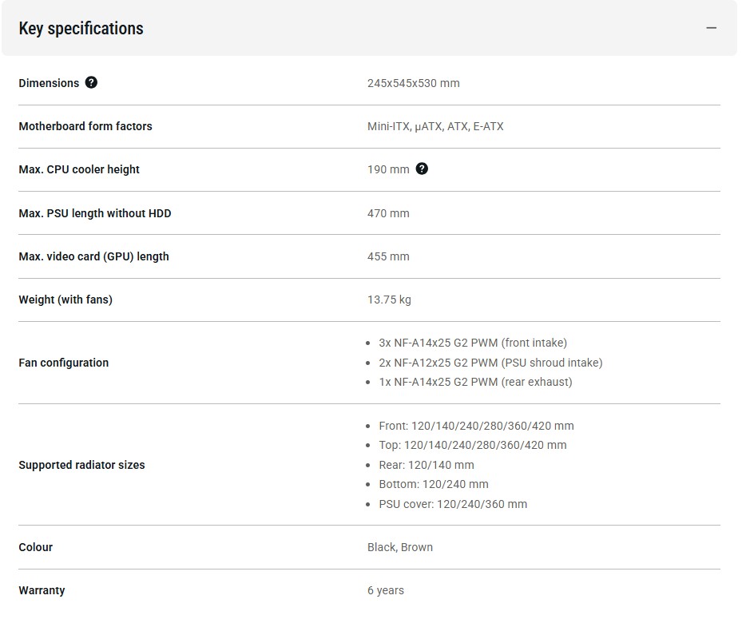Select the Front: 120/140/240/280/360/420 mm line
The width and height of the screenshot is (742, 631).
point(476,426)
